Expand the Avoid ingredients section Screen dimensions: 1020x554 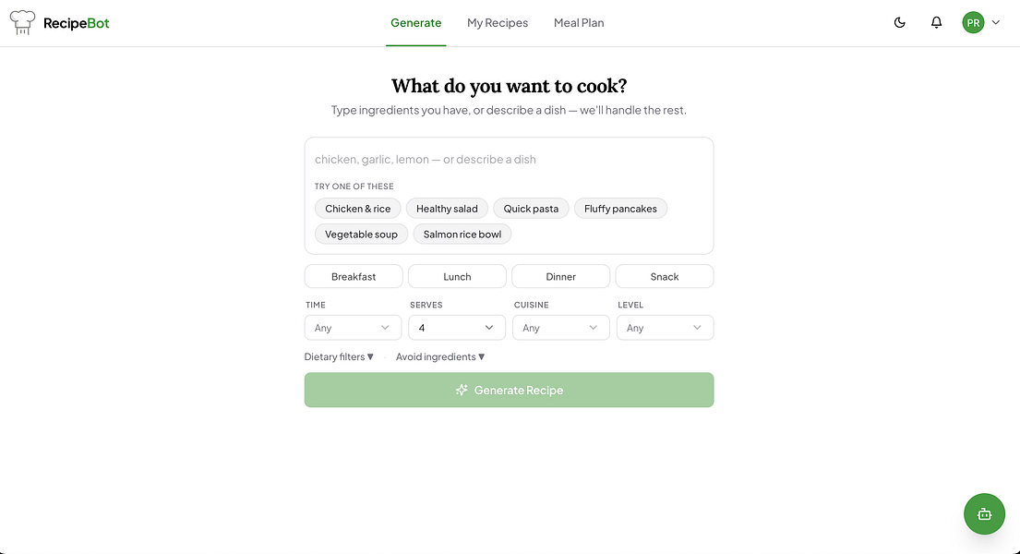440,356
